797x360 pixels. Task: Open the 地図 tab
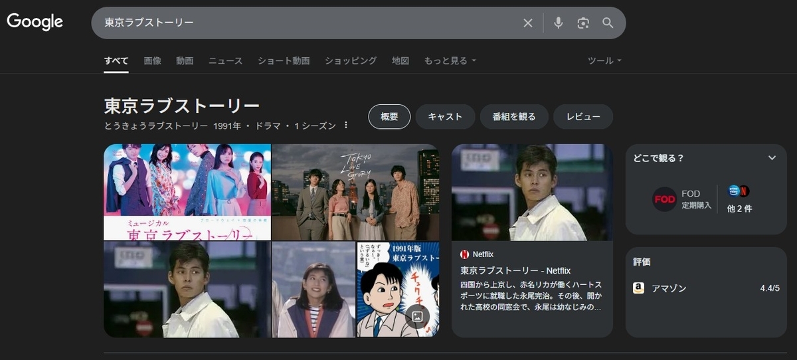400,60
